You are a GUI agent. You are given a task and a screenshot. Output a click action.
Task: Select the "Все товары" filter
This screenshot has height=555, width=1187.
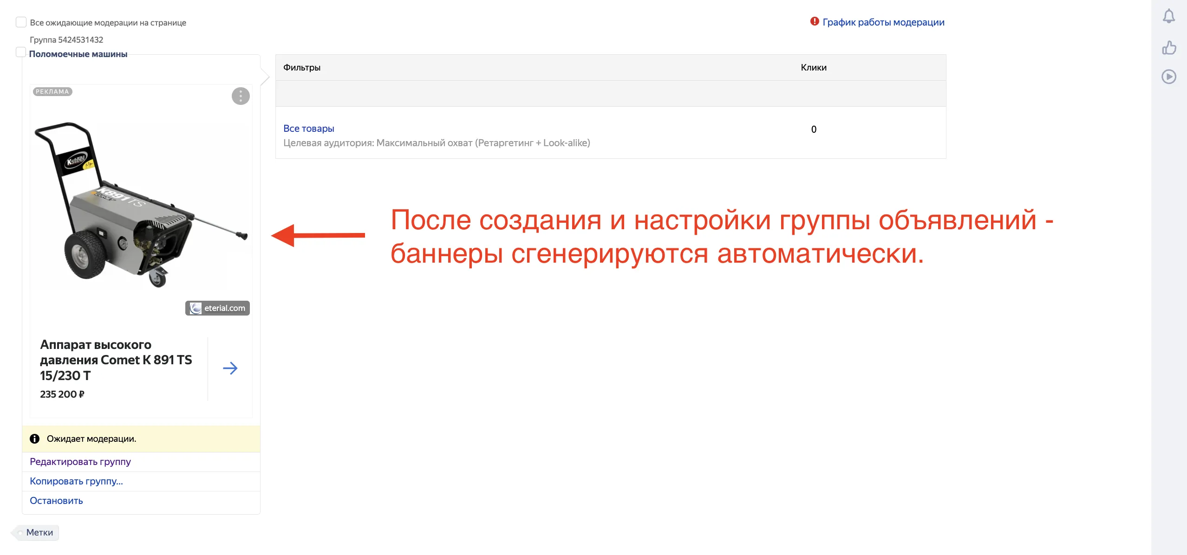click(309, 128)
